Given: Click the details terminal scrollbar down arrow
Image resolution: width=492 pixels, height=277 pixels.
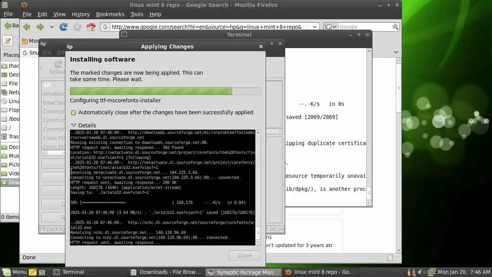Looking at the screenshot, I should (x=258, y=242).
